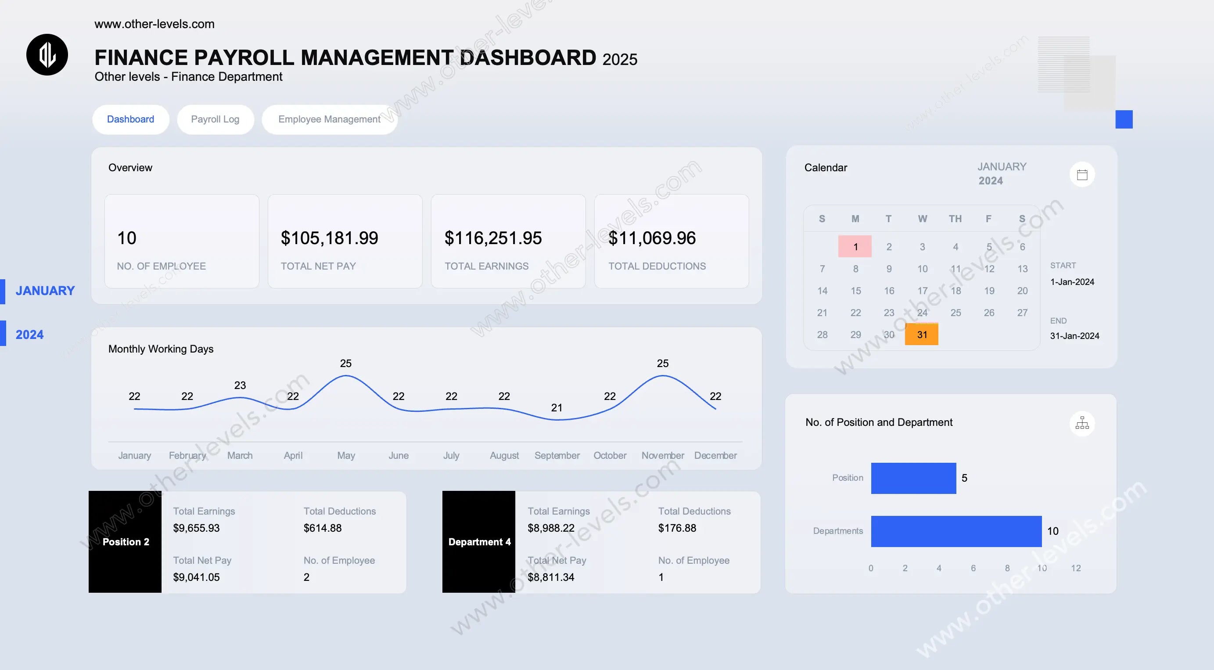Click the org chart hierarchy icon
The image size is (1214, 670).
pyautogui.click(x=1082, y=423)
